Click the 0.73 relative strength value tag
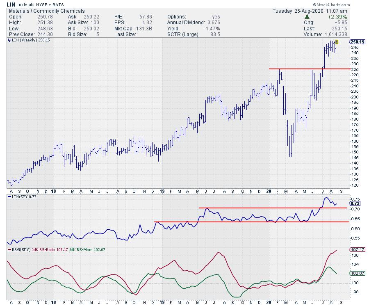Screen dimensions: 369x306 tap(355, 203)
